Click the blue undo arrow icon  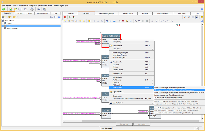pos(38,9)
